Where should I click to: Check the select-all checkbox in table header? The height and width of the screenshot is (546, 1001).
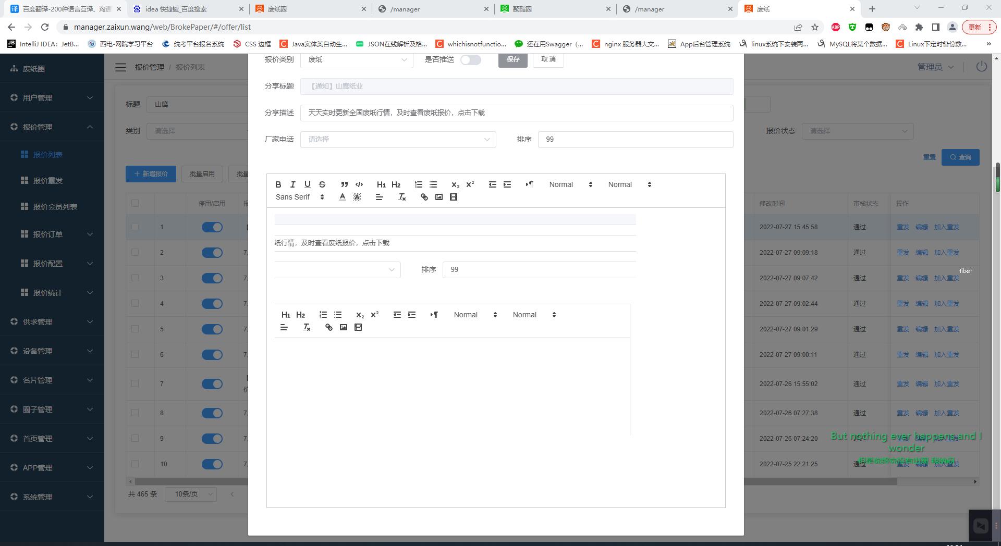click(x=135, y=203)
